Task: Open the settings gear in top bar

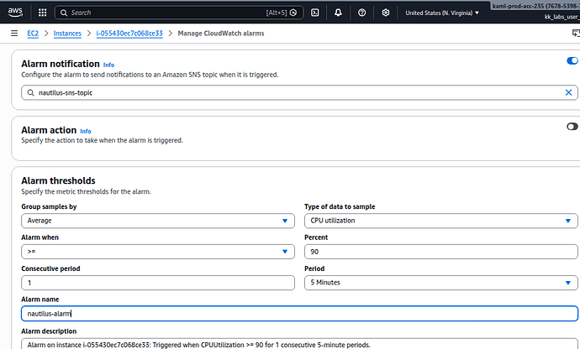Action: 386,13
